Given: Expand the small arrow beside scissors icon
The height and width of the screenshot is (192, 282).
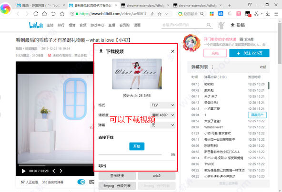Looking at the screenshot, I should (262, 14).
